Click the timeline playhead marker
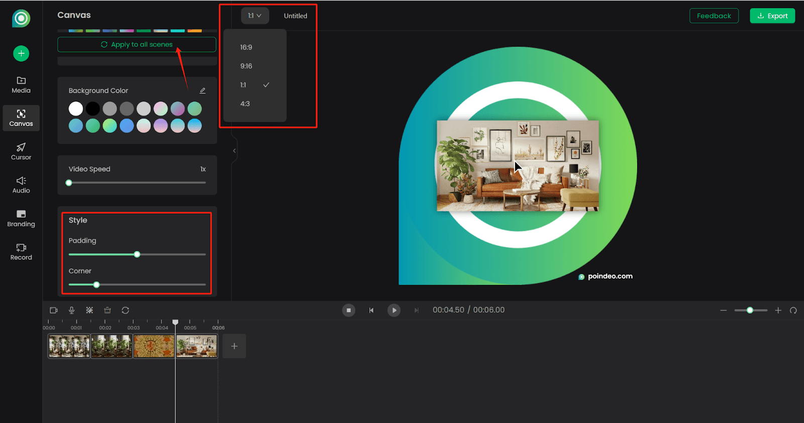This screenshot has height=423, width=804. point(175,322)
